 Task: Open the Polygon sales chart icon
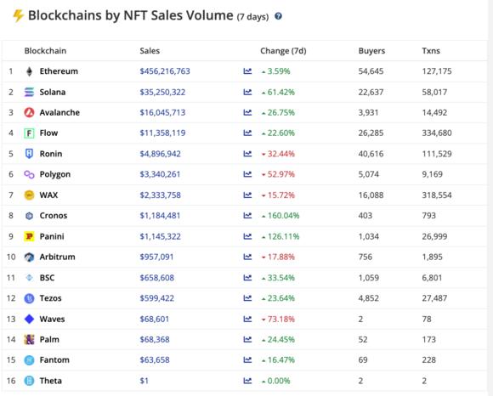(247, 174)
